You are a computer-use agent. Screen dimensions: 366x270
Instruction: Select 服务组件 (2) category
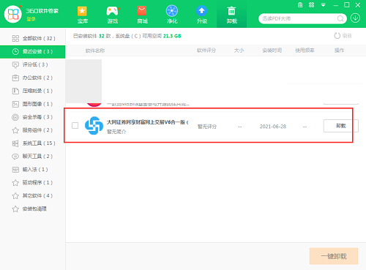coord(33,130)
